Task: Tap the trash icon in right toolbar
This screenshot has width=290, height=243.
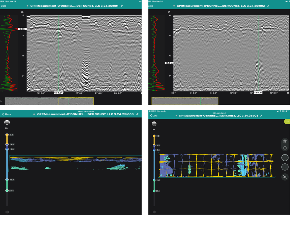Action: coord(285,142)
